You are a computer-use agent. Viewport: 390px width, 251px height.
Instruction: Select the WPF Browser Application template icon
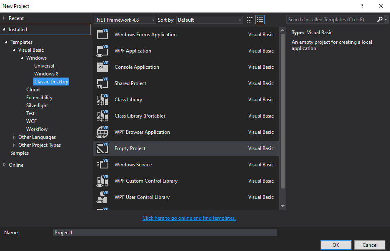click(x=102, y=132)
